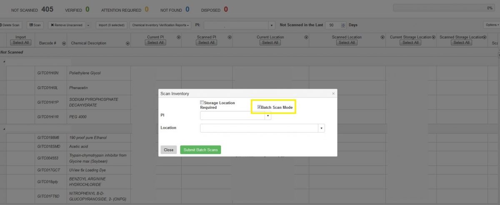Click the DISPOSED status counter
The image size is (500, 205).
pyautogui.click(x=214, y=10)
